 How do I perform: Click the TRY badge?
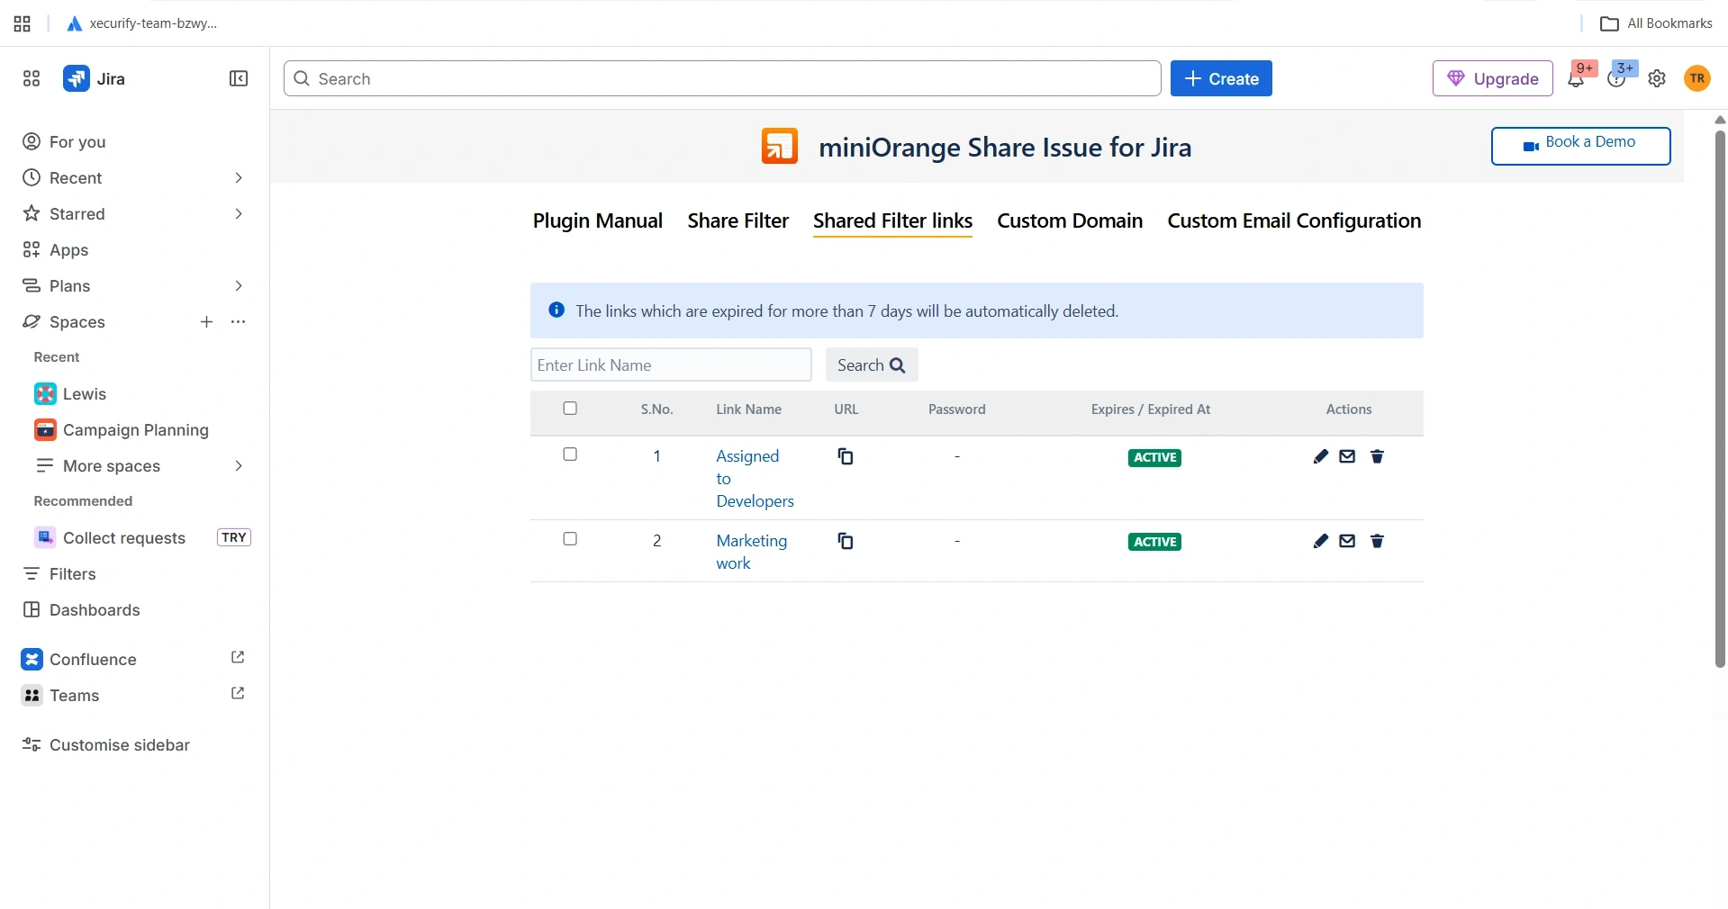click(x=234, y=537)
